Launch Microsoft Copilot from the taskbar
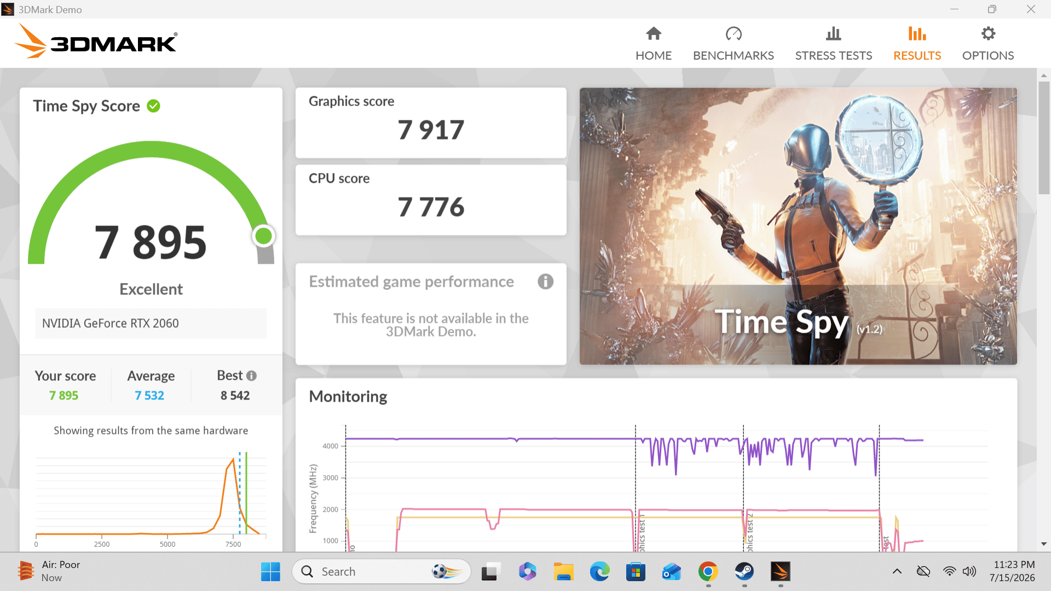The height and width of the screenshot is (591, 1051). [x=527, y=572]
